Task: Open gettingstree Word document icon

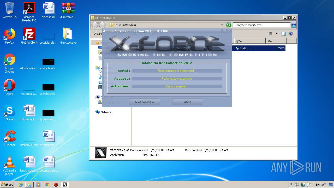Action: 49,164
